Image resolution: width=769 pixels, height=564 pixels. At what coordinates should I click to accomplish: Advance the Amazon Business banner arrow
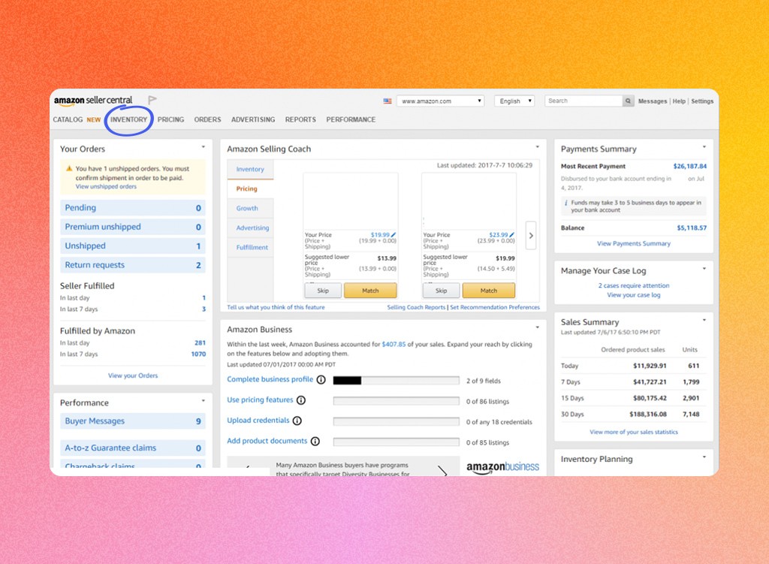coord(442,472)
